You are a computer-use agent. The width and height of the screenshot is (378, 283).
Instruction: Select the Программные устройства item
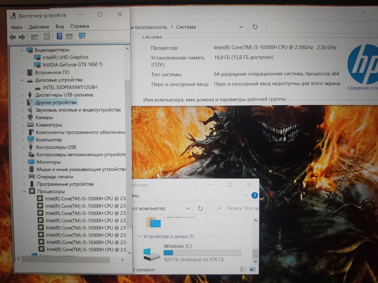(x=65, y=184)
